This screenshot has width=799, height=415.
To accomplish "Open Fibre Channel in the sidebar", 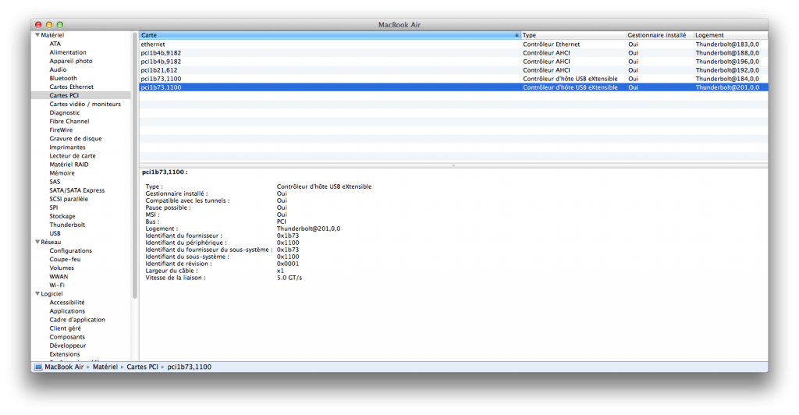I will [x=69, y=121].
